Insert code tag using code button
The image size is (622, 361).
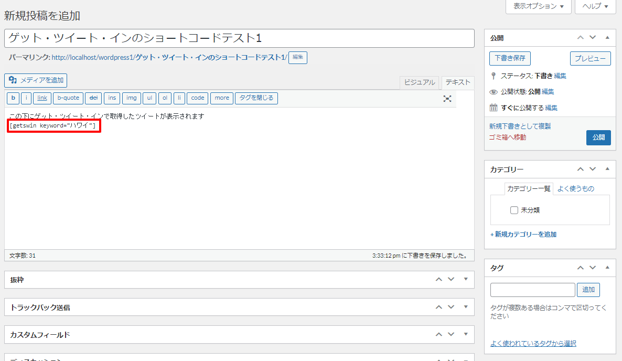198,98
